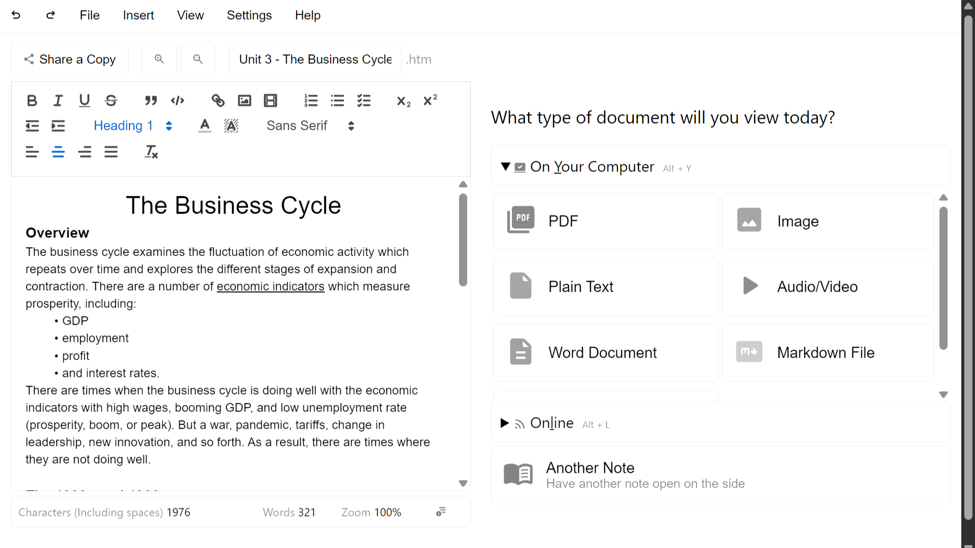Viewport: 975px width, 548px height.
Task: Open the economic indicators link
Action: 270,286
